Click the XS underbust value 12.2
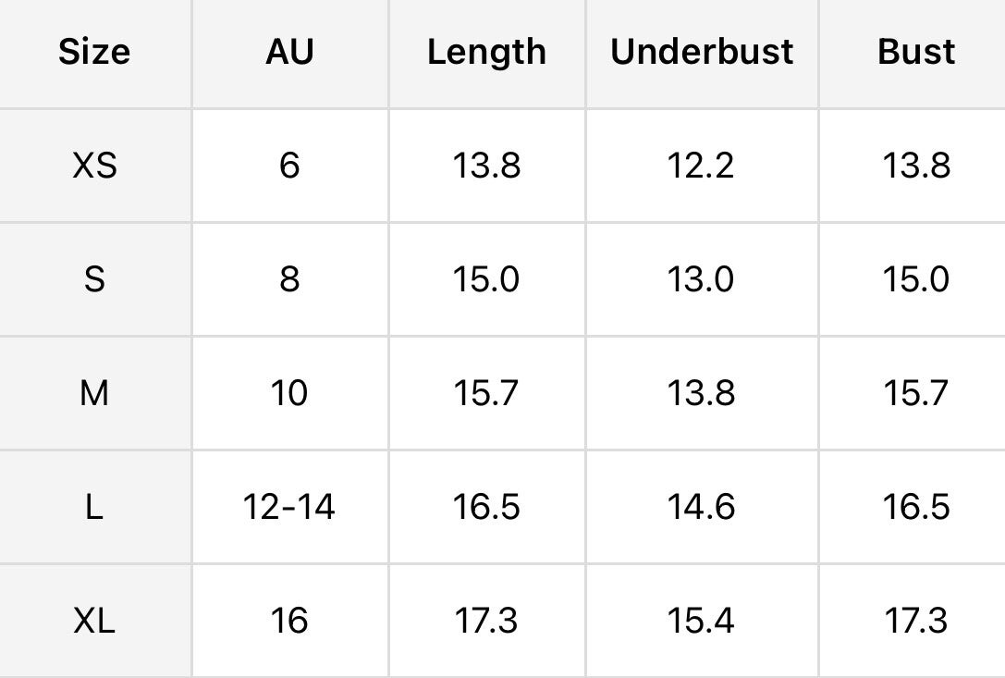The width and height of the screenshot is (1005, 678). (x=701, y=166)
